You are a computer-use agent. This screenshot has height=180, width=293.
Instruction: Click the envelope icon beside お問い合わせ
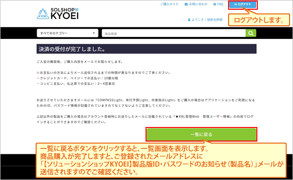click(x=186, y=4)
